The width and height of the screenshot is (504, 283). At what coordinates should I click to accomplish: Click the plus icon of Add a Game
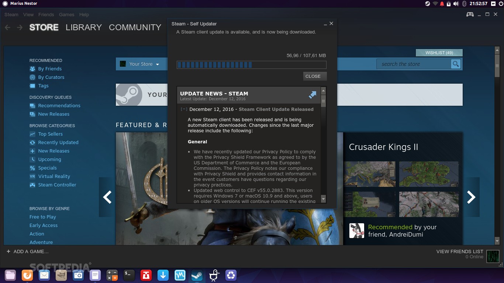[8, 251]
